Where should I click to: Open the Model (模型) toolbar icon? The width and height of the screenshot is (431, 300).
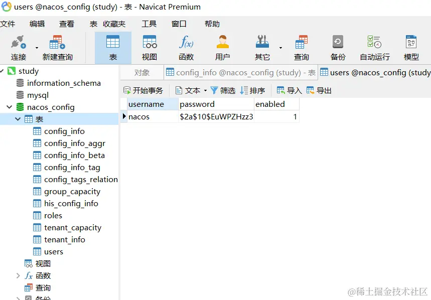(x=411, y=48)
